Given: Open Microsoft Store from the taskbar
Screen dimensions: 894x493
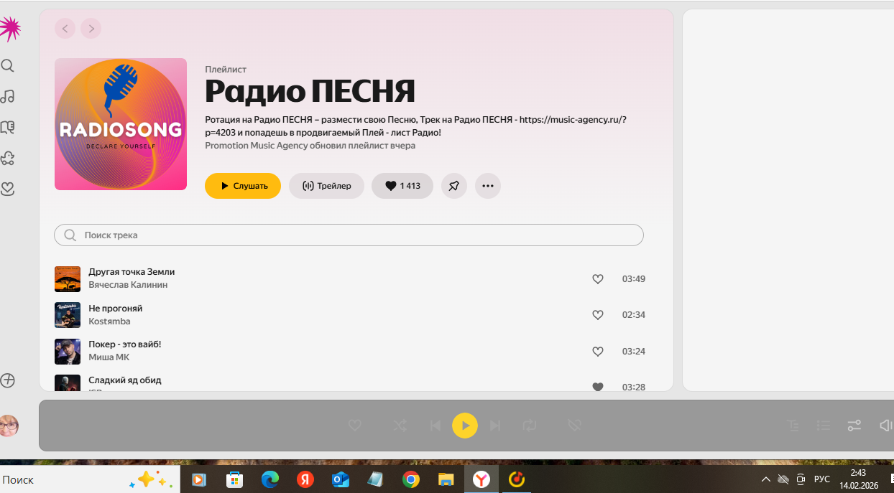Looking at the screenshot, I should tap(234, 480).
